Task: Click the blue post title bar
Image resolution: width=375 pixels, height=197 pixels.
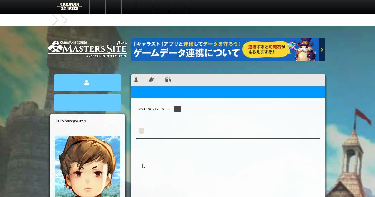Action: tap(228, 92)
